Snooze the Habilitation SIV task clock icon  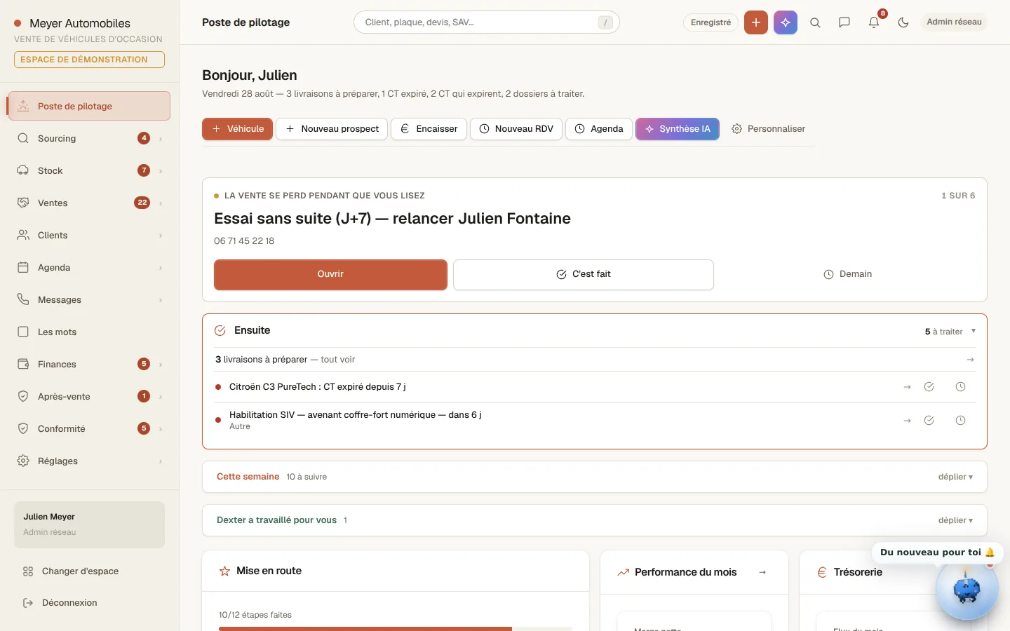(961, 421)
